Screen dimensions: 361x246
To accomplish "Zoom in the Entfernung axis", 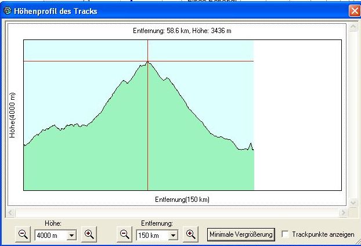I will [x=190, y=234].
